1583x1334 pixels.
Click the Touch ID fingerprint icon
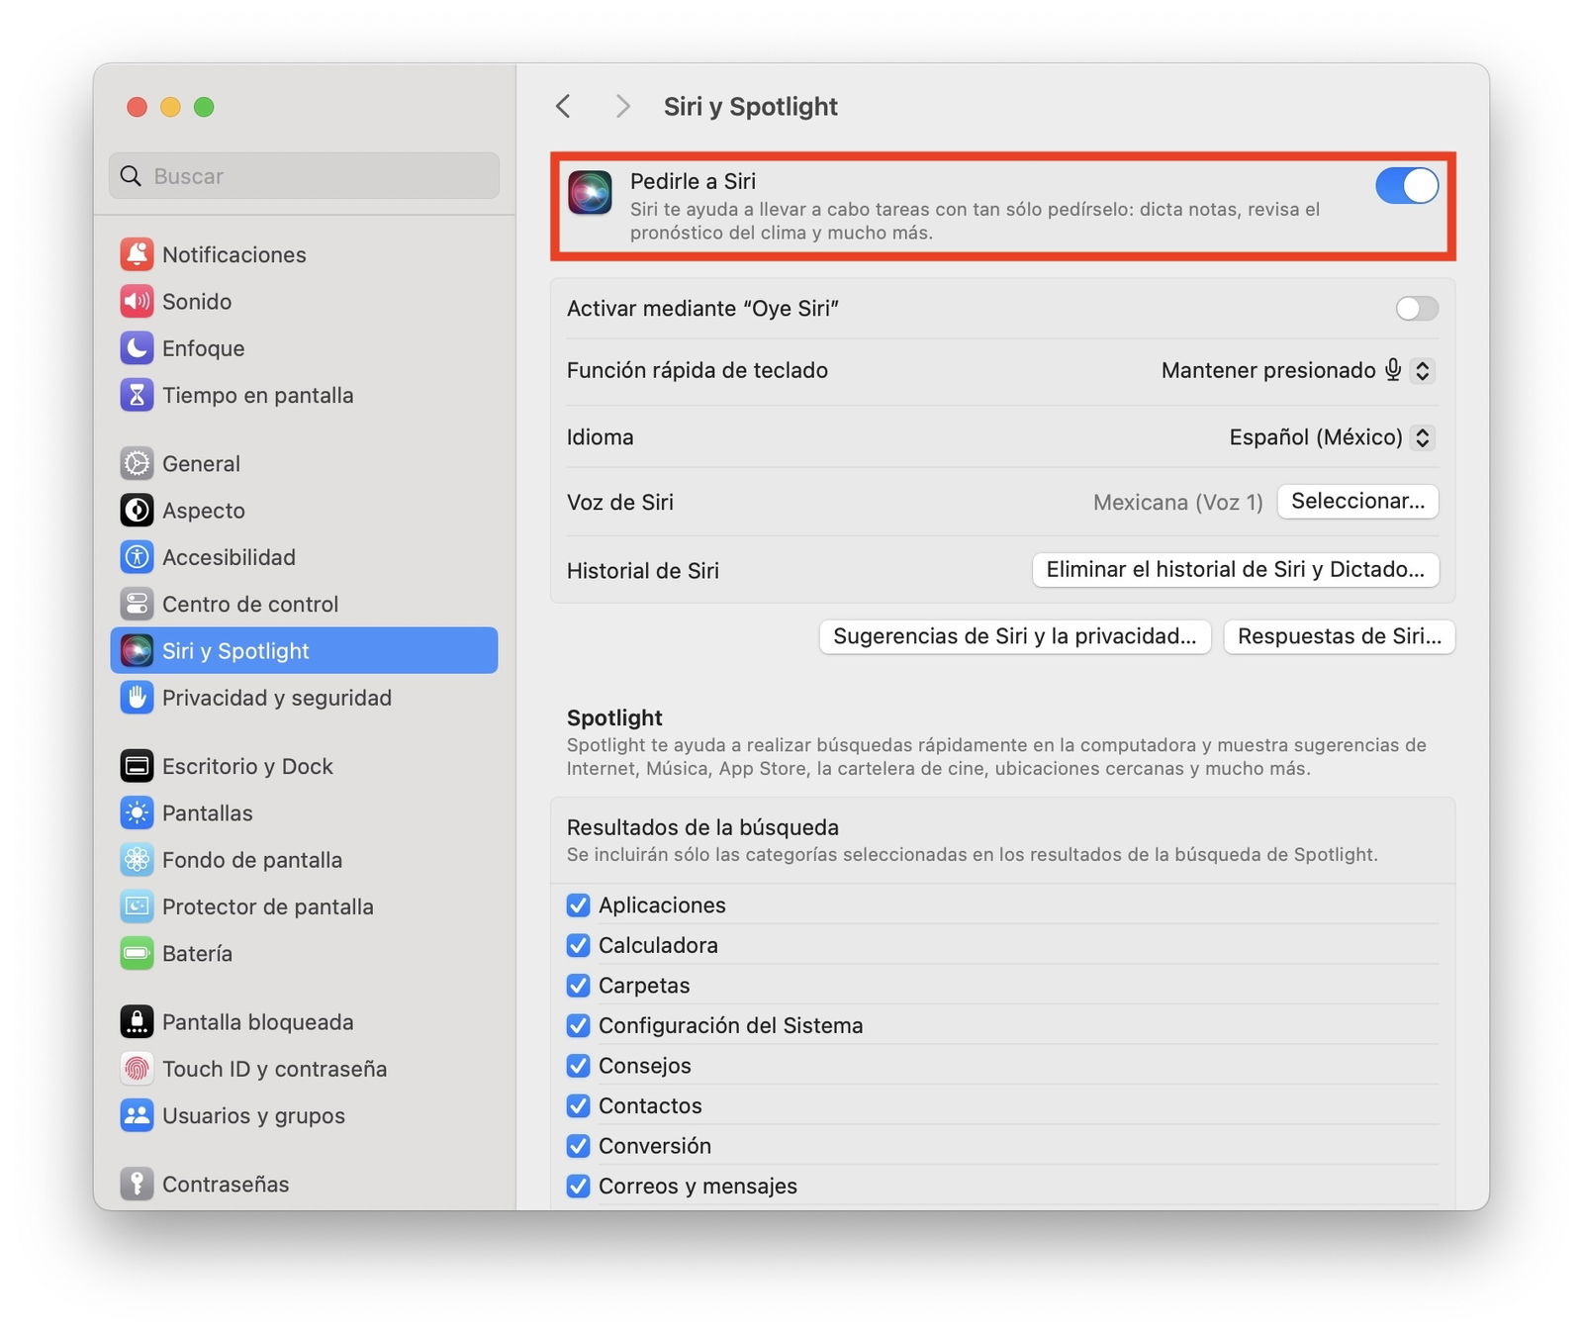137,1069
